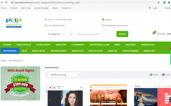The image size is (171, 106).
Task: Select the highlighted MATRIMONIAL category
Action: 10,51
